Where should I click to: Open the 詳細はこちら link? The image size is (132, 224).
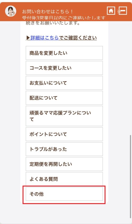coord(45,38)
